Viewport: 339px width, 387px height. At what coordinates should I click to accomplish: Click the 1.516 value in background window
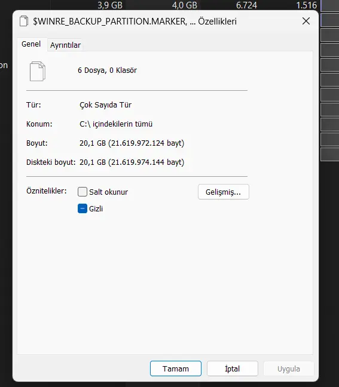click(x=306, y=5)
